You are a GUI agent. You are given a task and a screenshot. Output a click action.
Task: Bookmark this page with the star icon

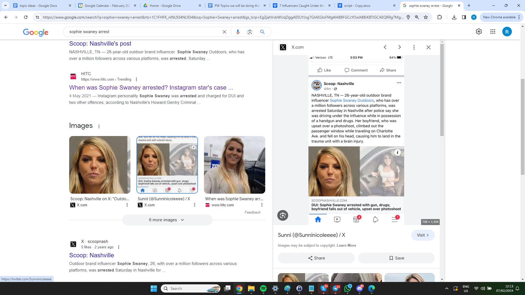(x=426, y=17)
